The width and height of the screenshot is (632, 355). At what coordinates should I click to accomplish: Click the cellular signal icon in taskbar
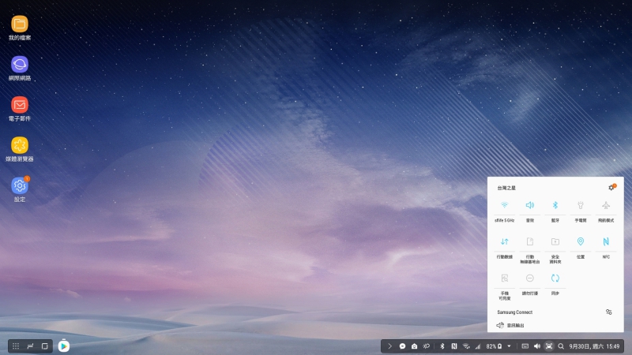pos(478,346)
